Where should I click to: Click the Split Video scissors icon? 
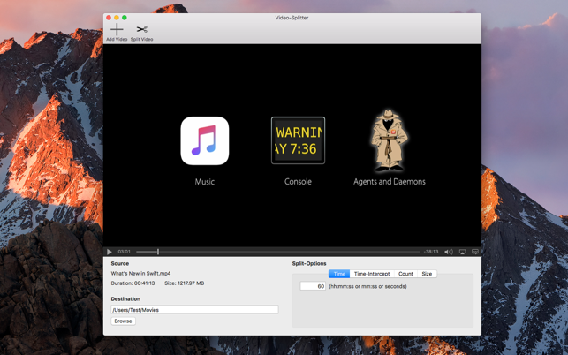pyautogui.click(x=141, y=29)
